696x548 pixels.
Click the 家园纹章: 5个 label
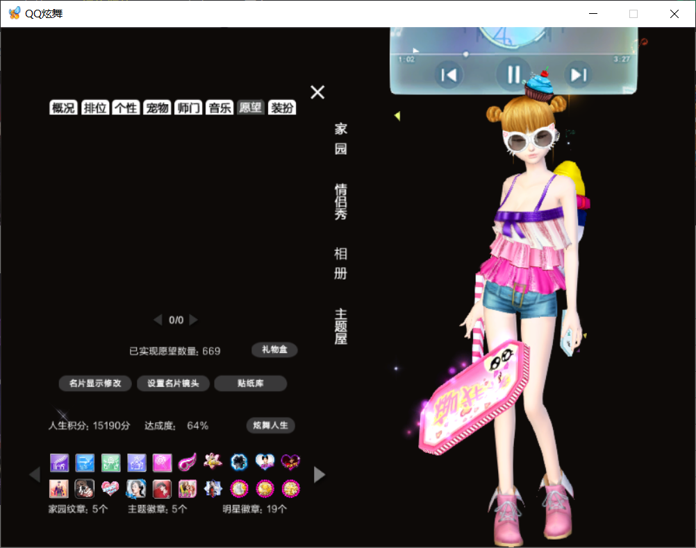(78, 509)
